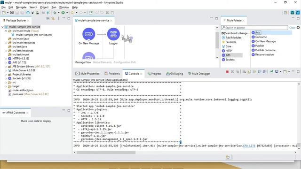
Task: Click the CPU_LITE link in console log
Action: (x=249, y=146)
